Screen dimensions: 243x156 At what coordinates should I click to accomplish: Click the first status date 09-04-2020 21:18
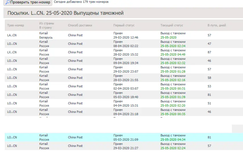point(126,114)
